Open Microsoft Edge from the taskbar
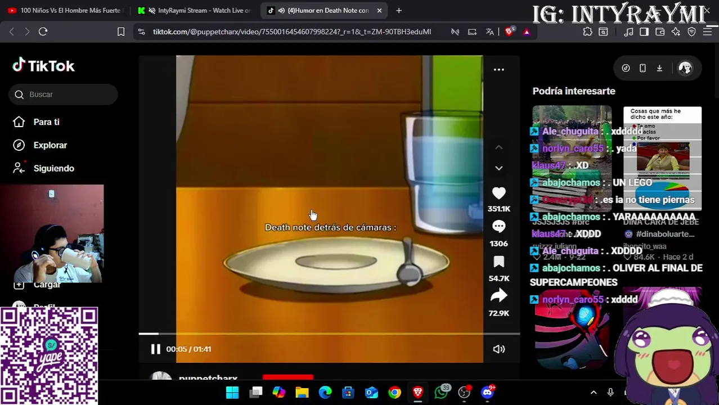Screen dimensions: 719x405 tap(325, 392)
